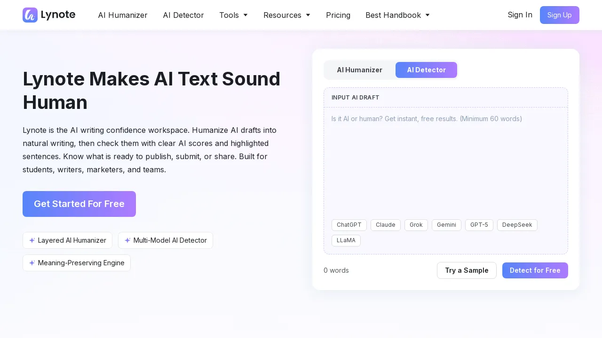602x338 pixels.
Task: Select the ChatGPT model chip
Action: [349, 225]
